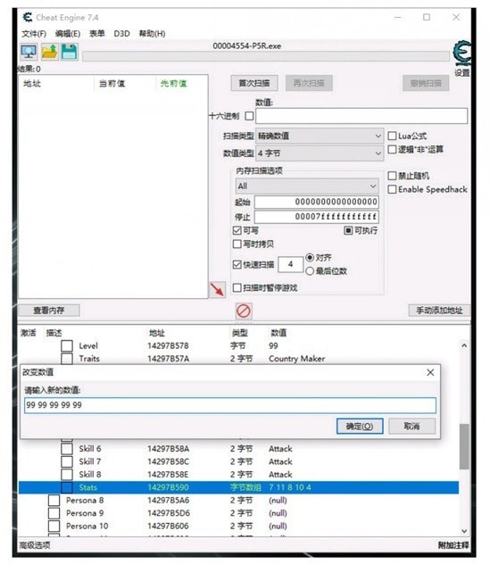Click the address list vertical scrollbar thumb

coord(464,446)
